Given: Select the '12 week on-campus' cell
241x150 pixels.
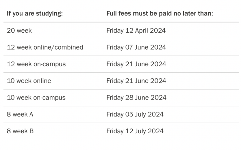Looking at the screenshot, I should (36, 64).
